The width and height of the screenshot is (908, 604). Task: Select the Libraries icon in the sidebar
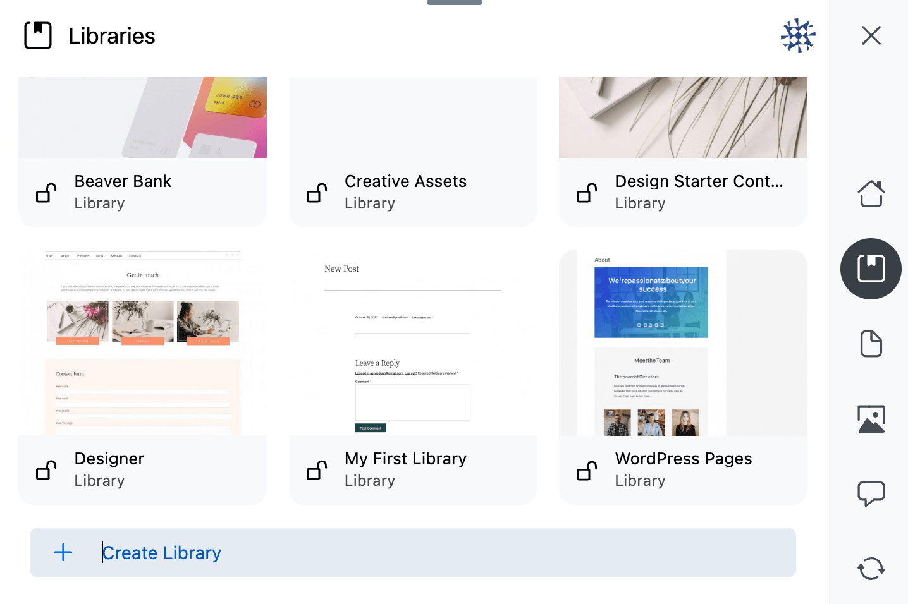tap(871, 269)
